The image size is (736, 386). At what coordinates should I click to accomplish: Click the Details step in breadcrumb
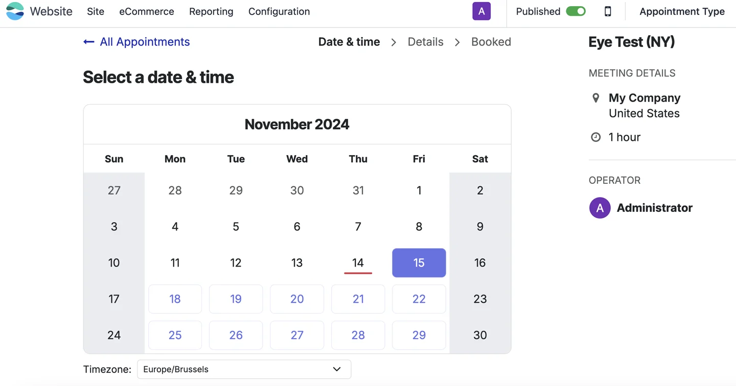[x=425, y=42]
